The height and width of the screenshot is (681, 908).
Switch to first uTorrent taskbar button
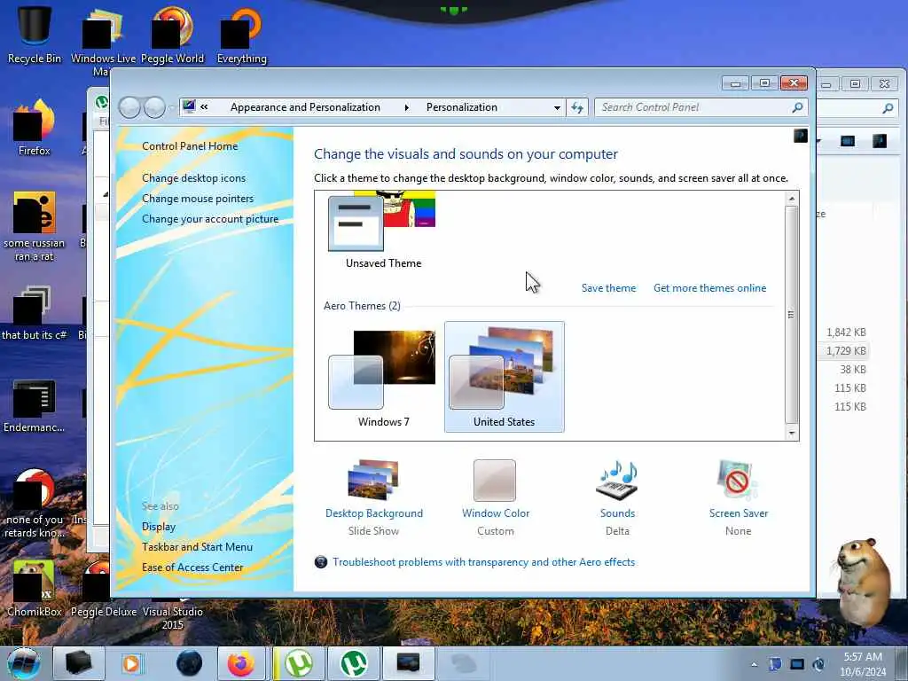click(298, 663)
